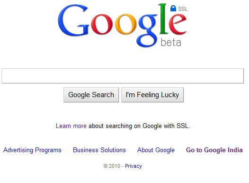The height and width of the screenshot is (183, 249).
Task: Click the green letter l in the Google logo
Action: coord(163,19)
